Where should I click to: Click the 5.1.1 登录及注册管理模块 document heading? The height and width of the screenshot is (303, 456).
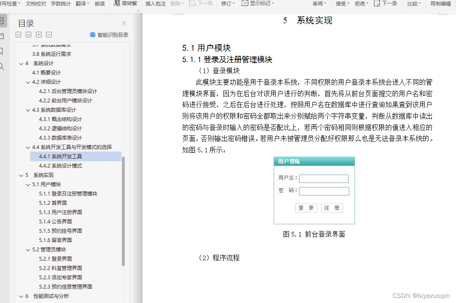pyautogui.click(x=227, y=60)
